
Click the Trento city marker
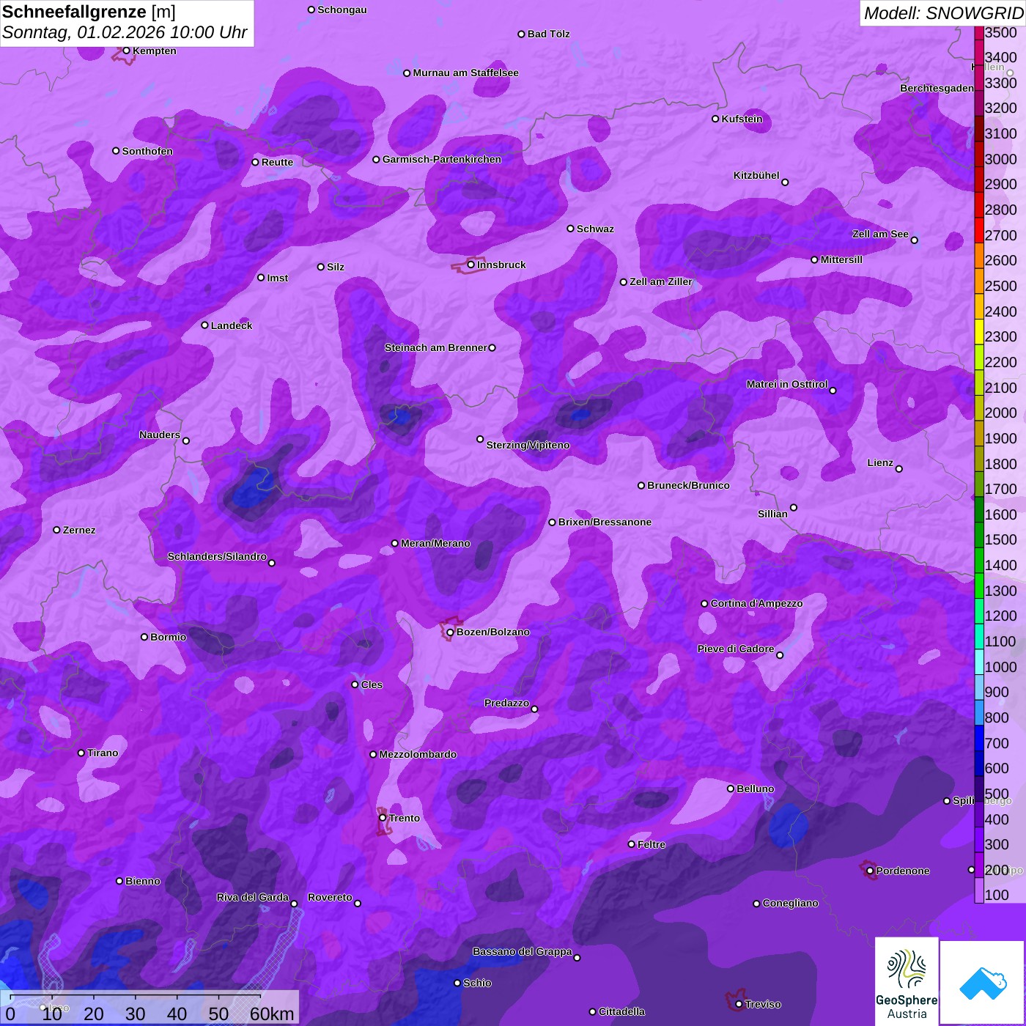coord(383,818)
